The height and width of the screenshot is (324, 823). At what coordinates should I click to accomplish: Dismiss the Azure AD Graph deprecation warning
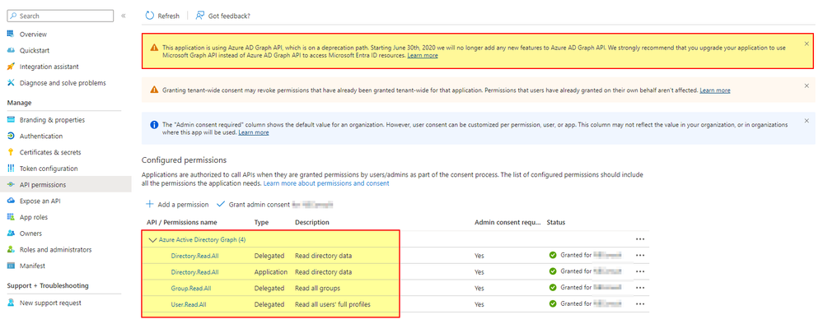(807, 44)
